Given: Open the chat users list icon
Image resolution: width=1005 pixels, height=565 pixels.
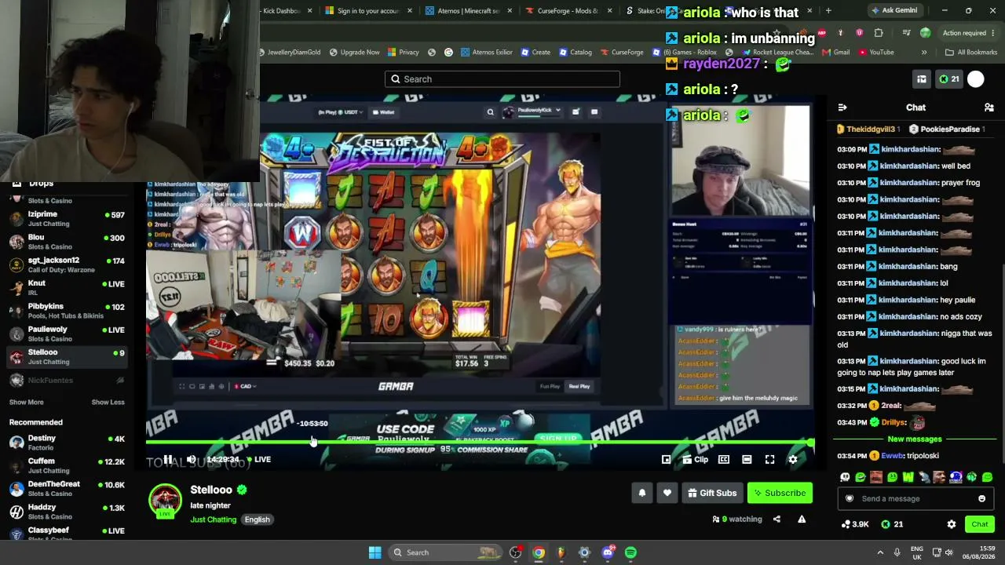Looking at the screenshot, I should [989, 108].
